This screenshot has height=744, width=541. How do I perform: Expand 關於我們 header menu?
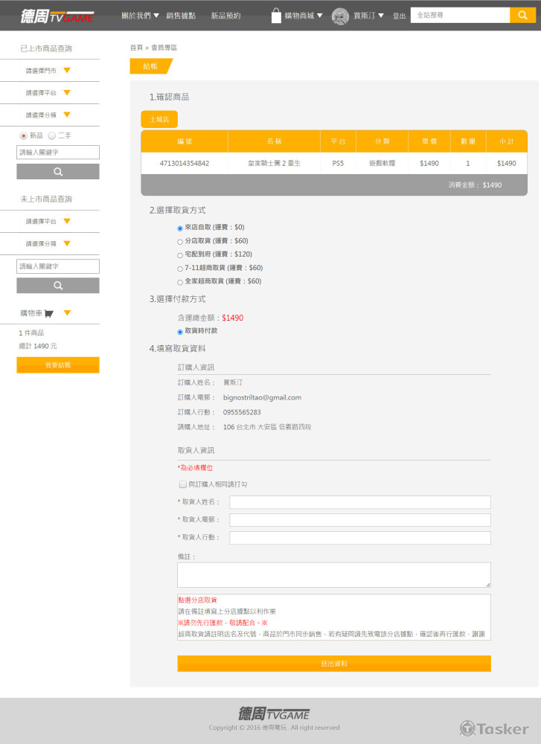pyautogui.click(x=140, y=16)
